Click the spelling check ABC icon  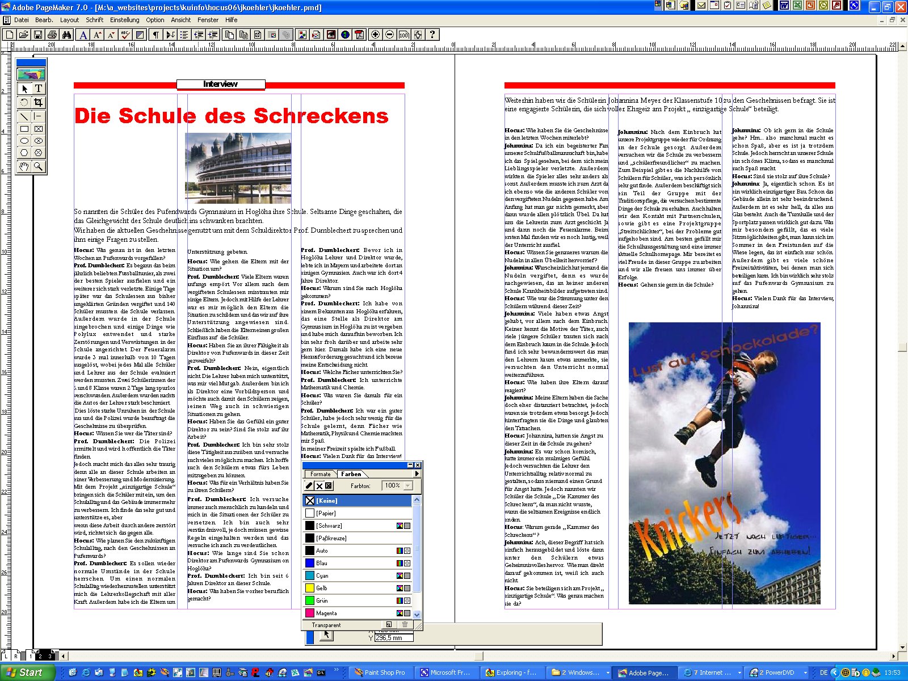coord(126,35)
